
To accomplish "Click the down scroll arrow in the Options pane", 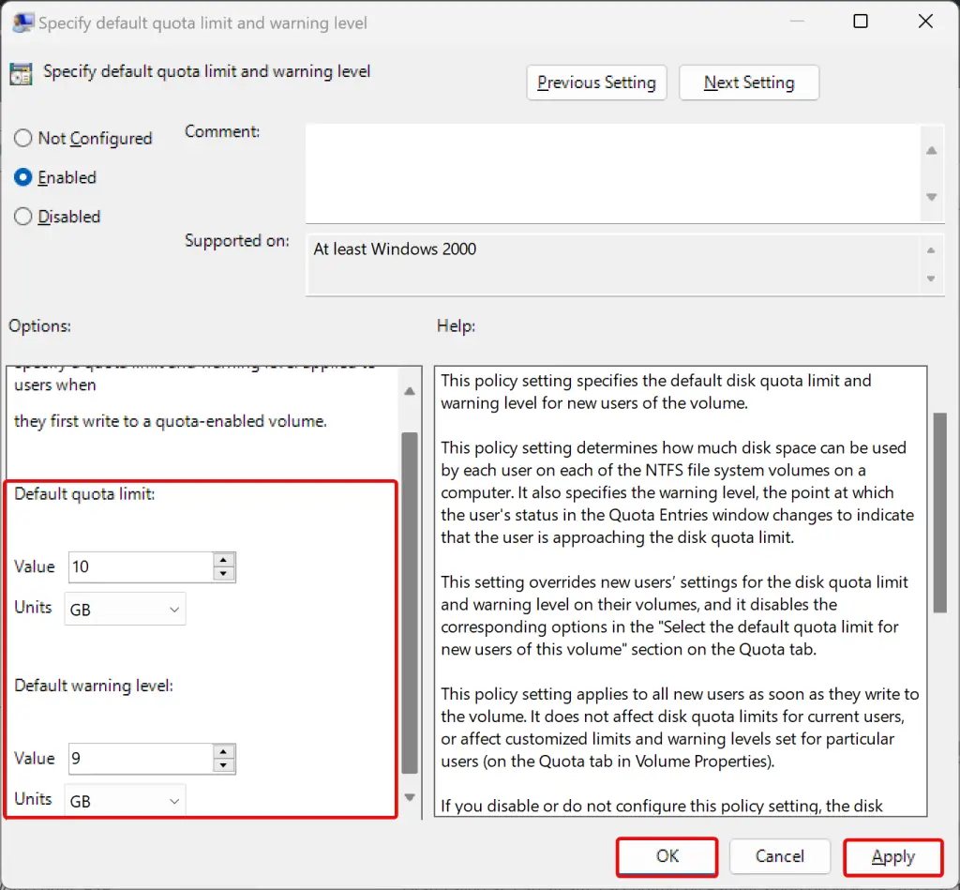I will [x=410, y=798].
